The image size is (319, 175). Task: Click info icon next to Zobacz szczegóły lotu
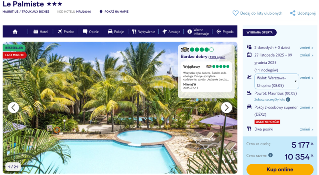pyautogui.click(x=288, y=100)
